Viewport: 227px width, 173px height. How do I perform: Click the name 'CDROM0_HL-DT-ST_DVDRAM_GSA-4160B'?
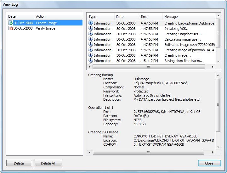pyautogui.click(x=165, y=136)
